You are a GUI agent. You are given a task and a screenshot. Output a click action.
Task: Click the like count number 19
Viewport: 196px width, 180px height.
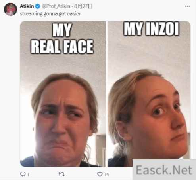(107, 175)
